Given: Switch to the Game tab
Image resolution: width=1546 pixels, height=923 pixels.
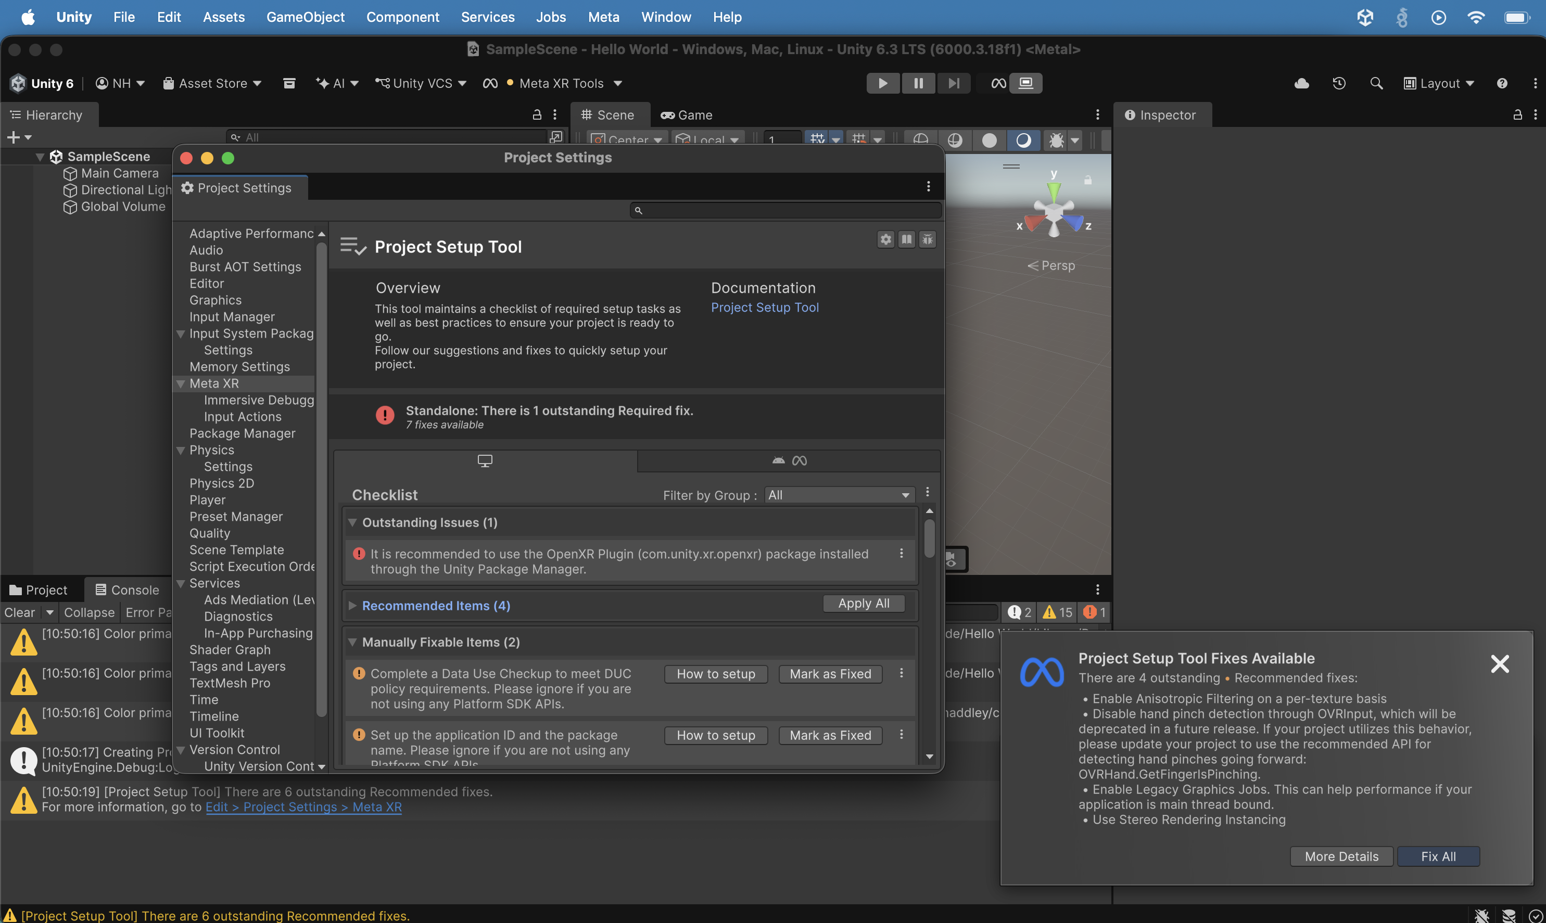Looking at the screenshot, I should [686, 115].
